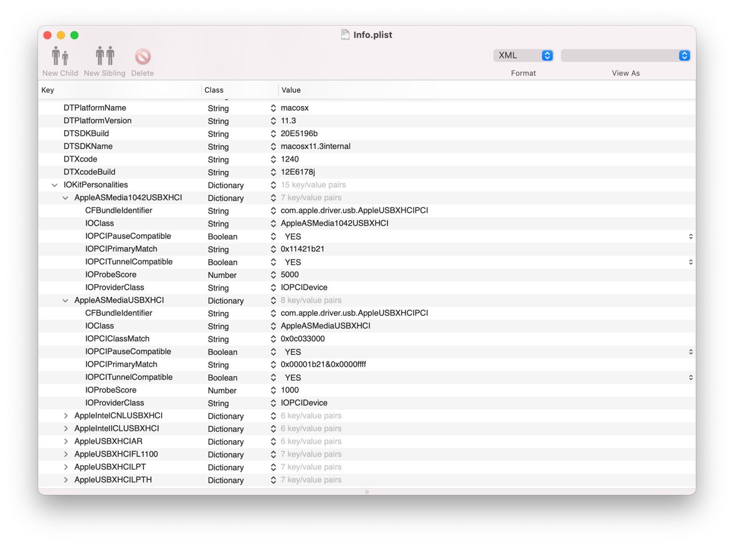Viewport: 734px width, 545px height.
Task: Click the New Child toolbar icon
Action: coord(60,56)
